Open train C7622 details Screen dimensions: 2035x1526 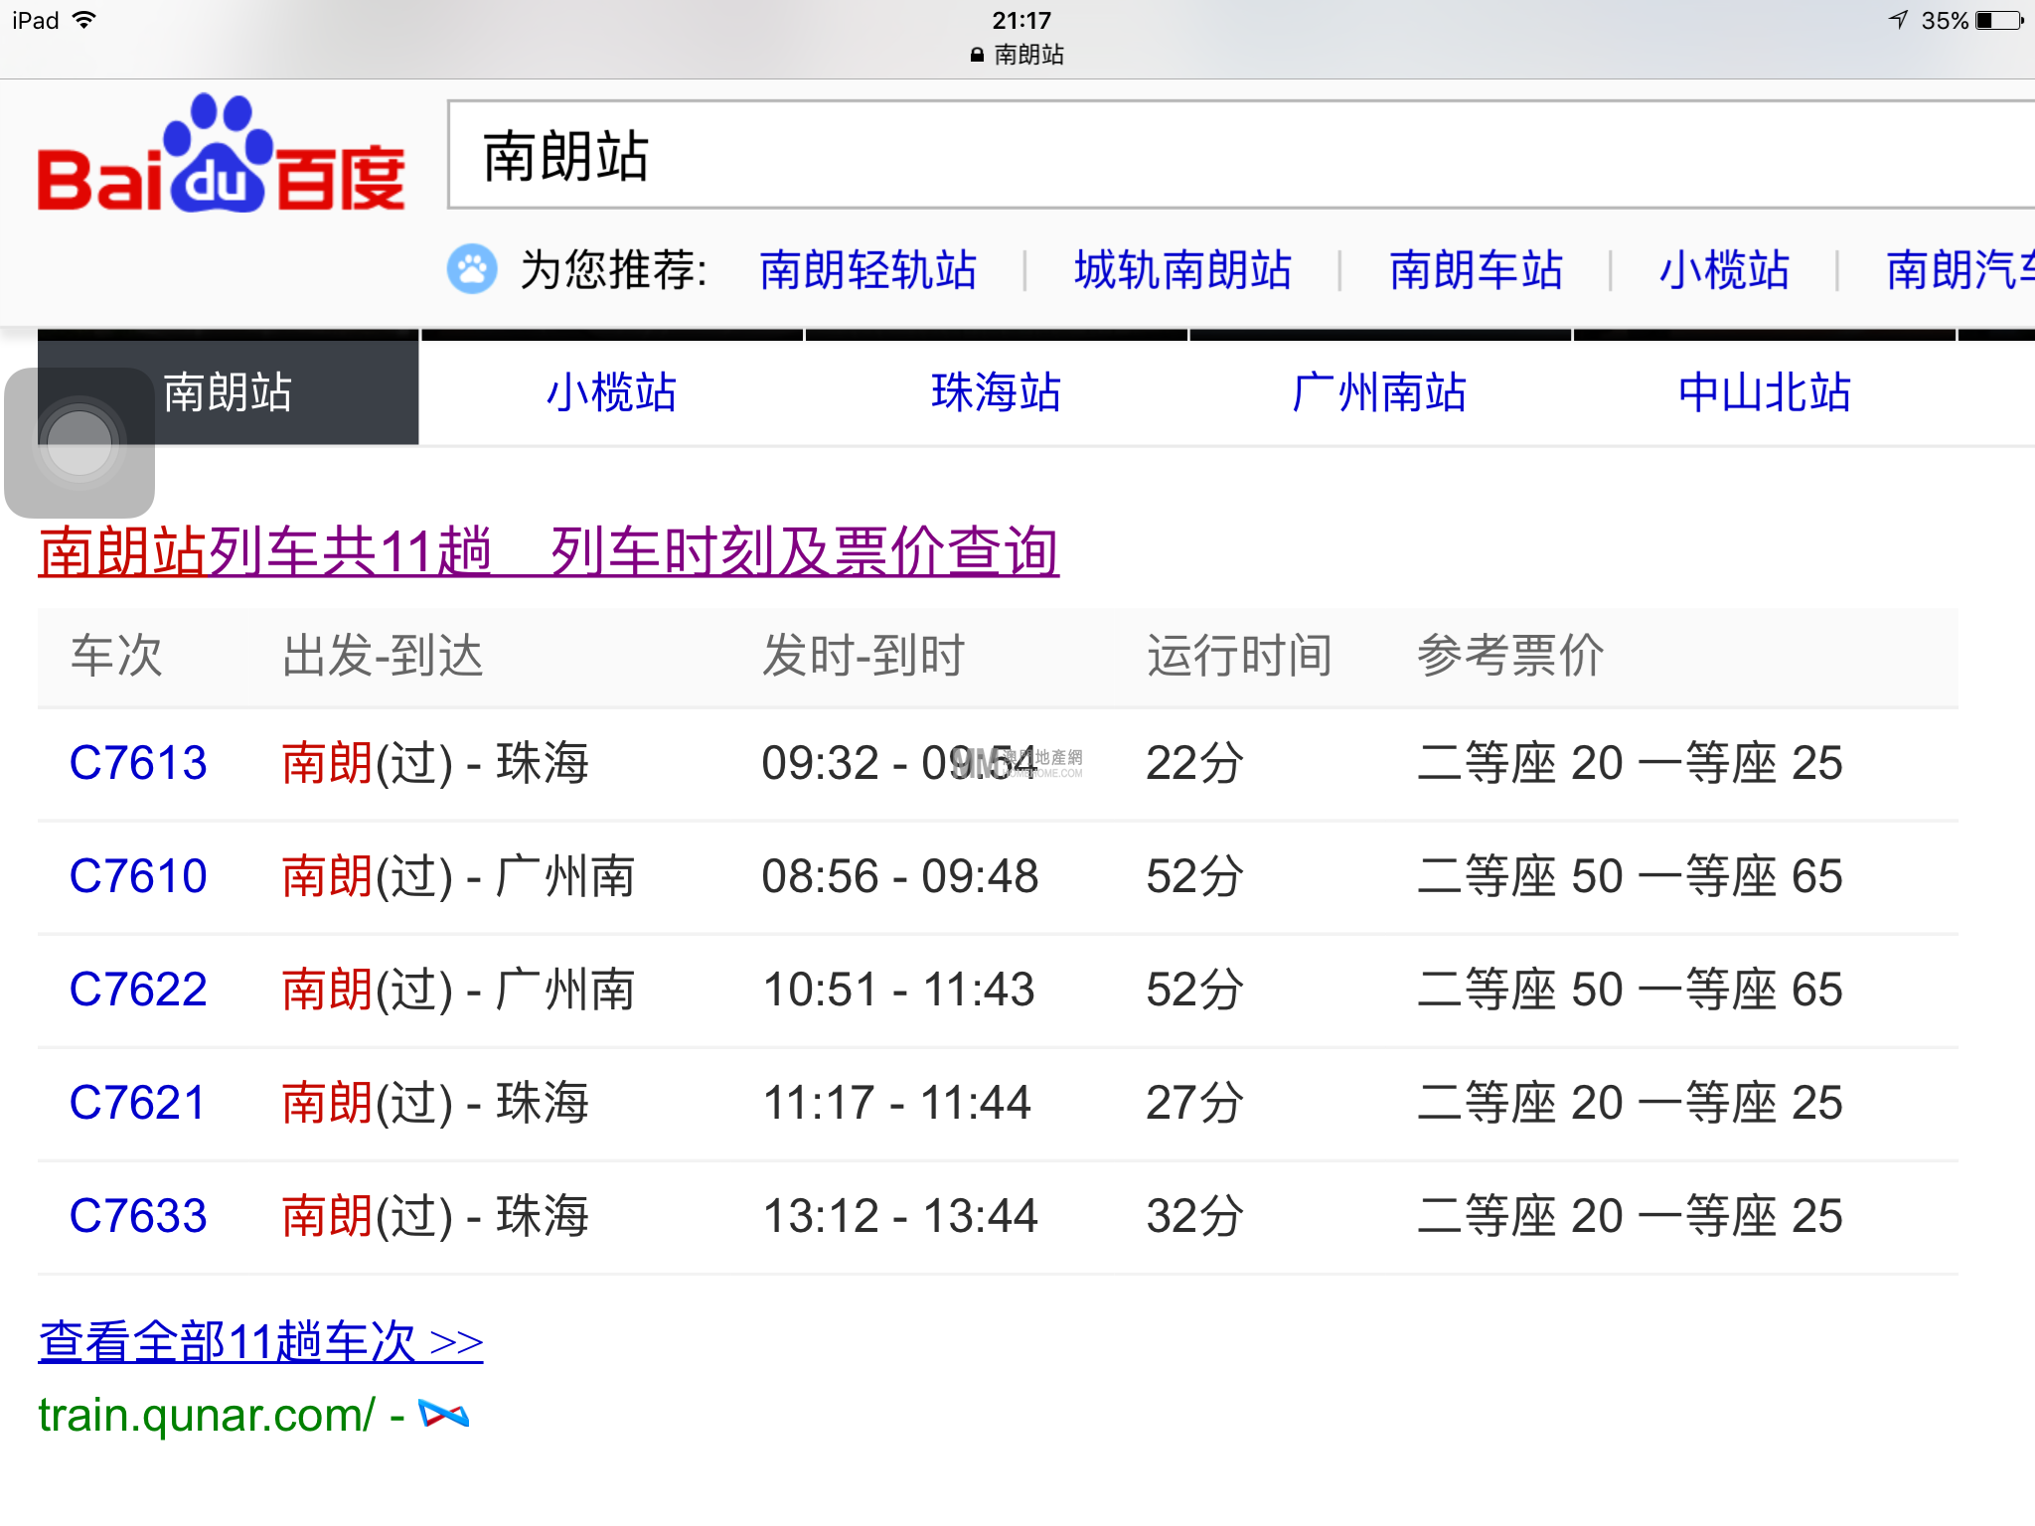point(138,990)
